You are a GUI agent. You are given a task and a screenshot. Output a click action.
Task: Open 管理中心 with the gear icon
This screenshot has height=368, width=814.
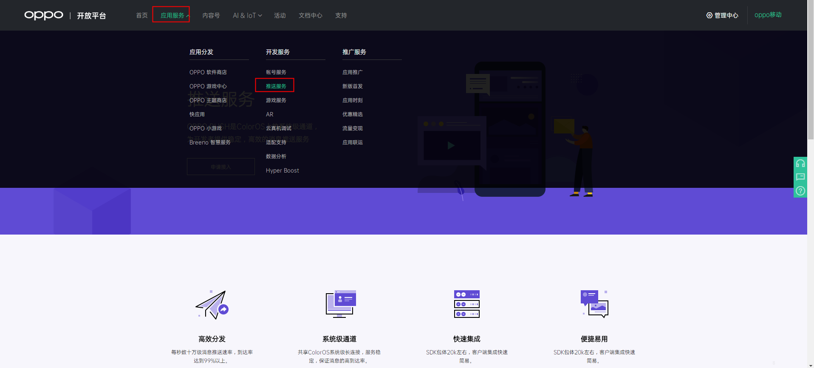(x=722, y=15)
